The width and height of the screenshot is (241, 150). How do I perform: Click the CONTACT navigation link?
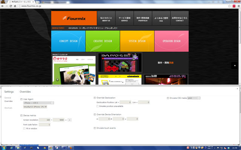coord(180,19)
